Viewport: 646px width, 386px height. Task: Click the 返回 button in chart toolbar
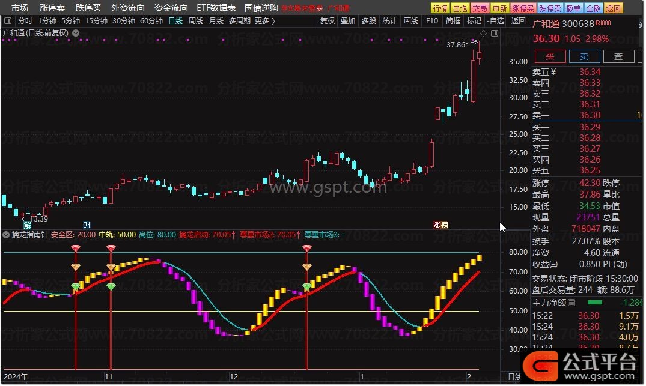tap(518, 20)
